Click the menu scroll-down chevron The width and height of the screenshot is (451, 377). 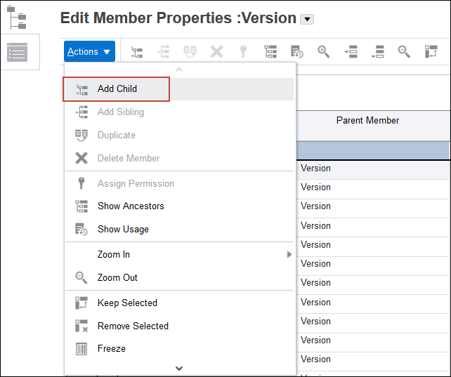tap(179, 368)
